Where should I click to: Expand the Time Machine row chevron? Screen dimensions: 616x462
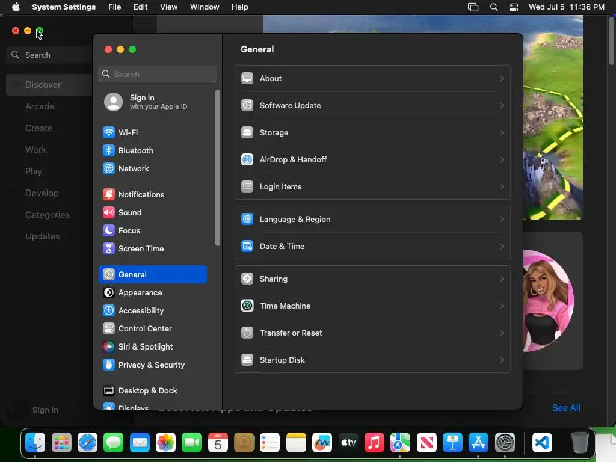click(x=502, y=306)
